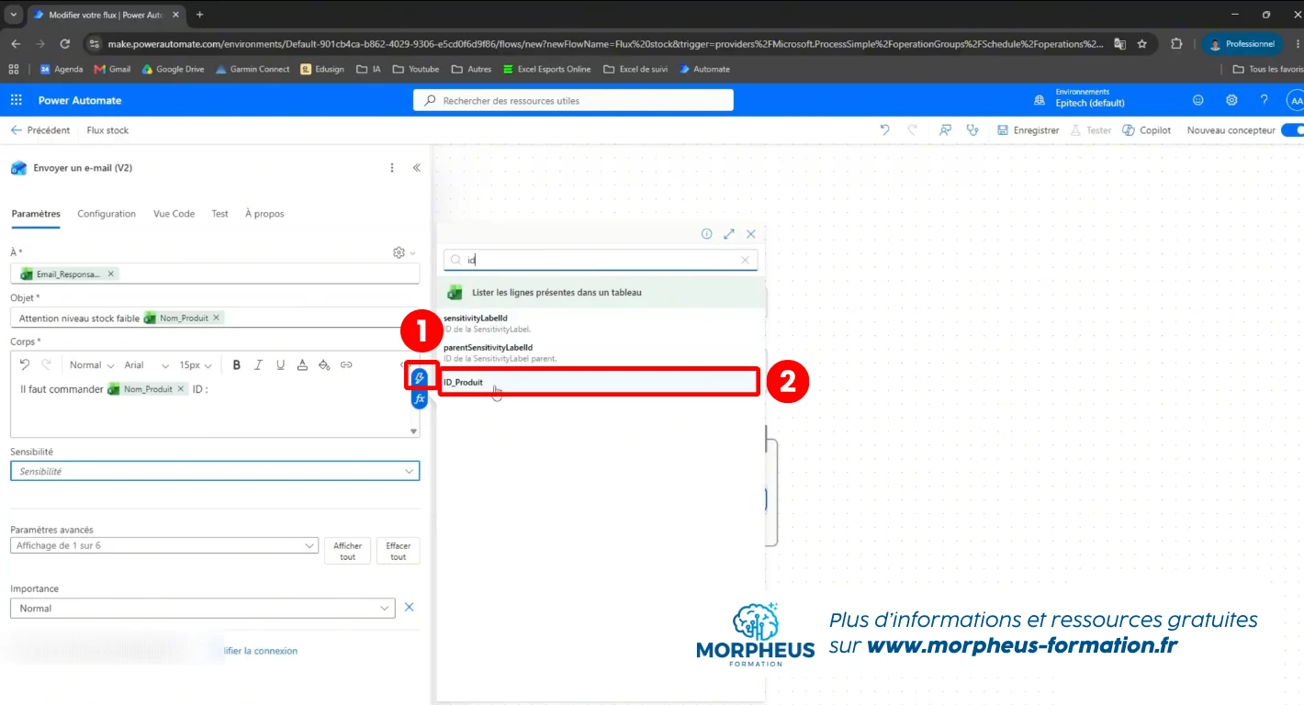
Task: Open the feedback comments icon in toolbar
Action: tap(945, 130)
